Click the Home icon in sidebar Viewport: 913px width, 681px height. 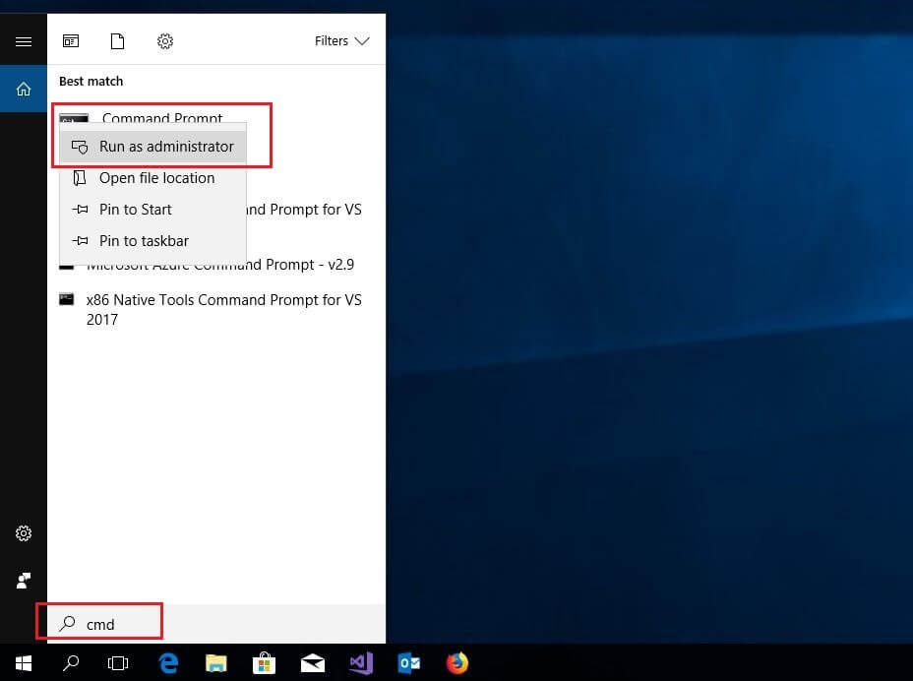click(x=24, y=89)
